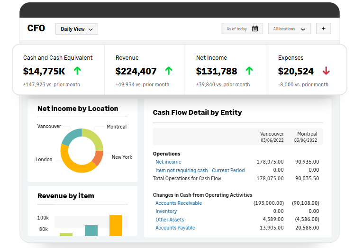
Task: Click the tallest yellow revenue bar
Action: point(116,226)
